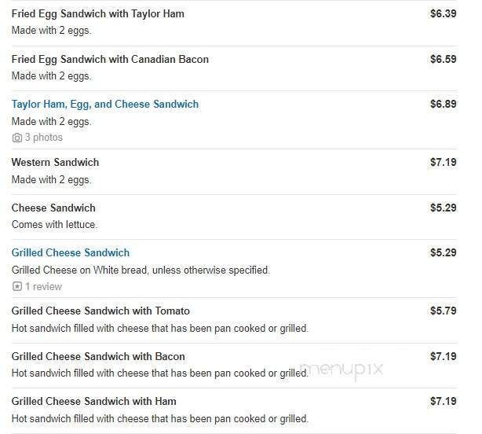Select Fried Egg Sandwich with Canadian Bacon
The image size is (482, 434).
click(x=110, y=60)
